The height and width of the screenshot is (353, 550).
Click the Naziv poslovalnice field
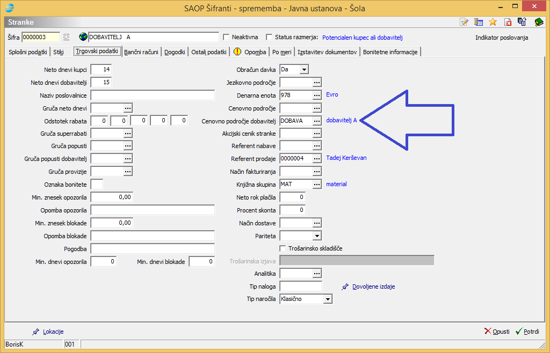tap(153, 95)
